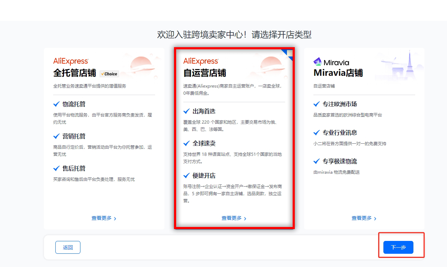Click the checkmark icon next to 专注欧洲市场
The height and width of the screenshot is (267, 447).
[317, 104]
